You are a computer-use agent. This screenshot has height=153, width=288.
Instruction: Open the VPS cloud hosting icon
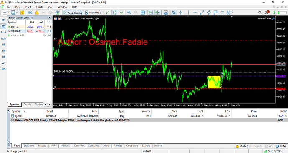[x=51, y=13]
